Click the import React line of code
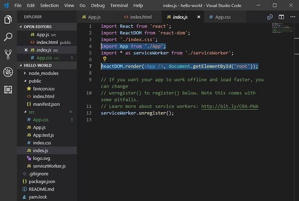This screenshot has width=299, height=201. click(x=136, y=26)
